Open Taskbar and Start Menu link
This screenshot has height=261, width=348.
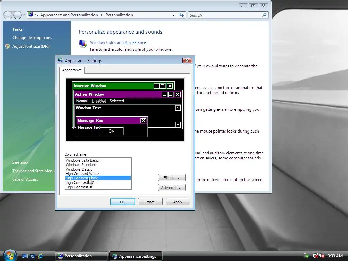[x=33, y=171]
